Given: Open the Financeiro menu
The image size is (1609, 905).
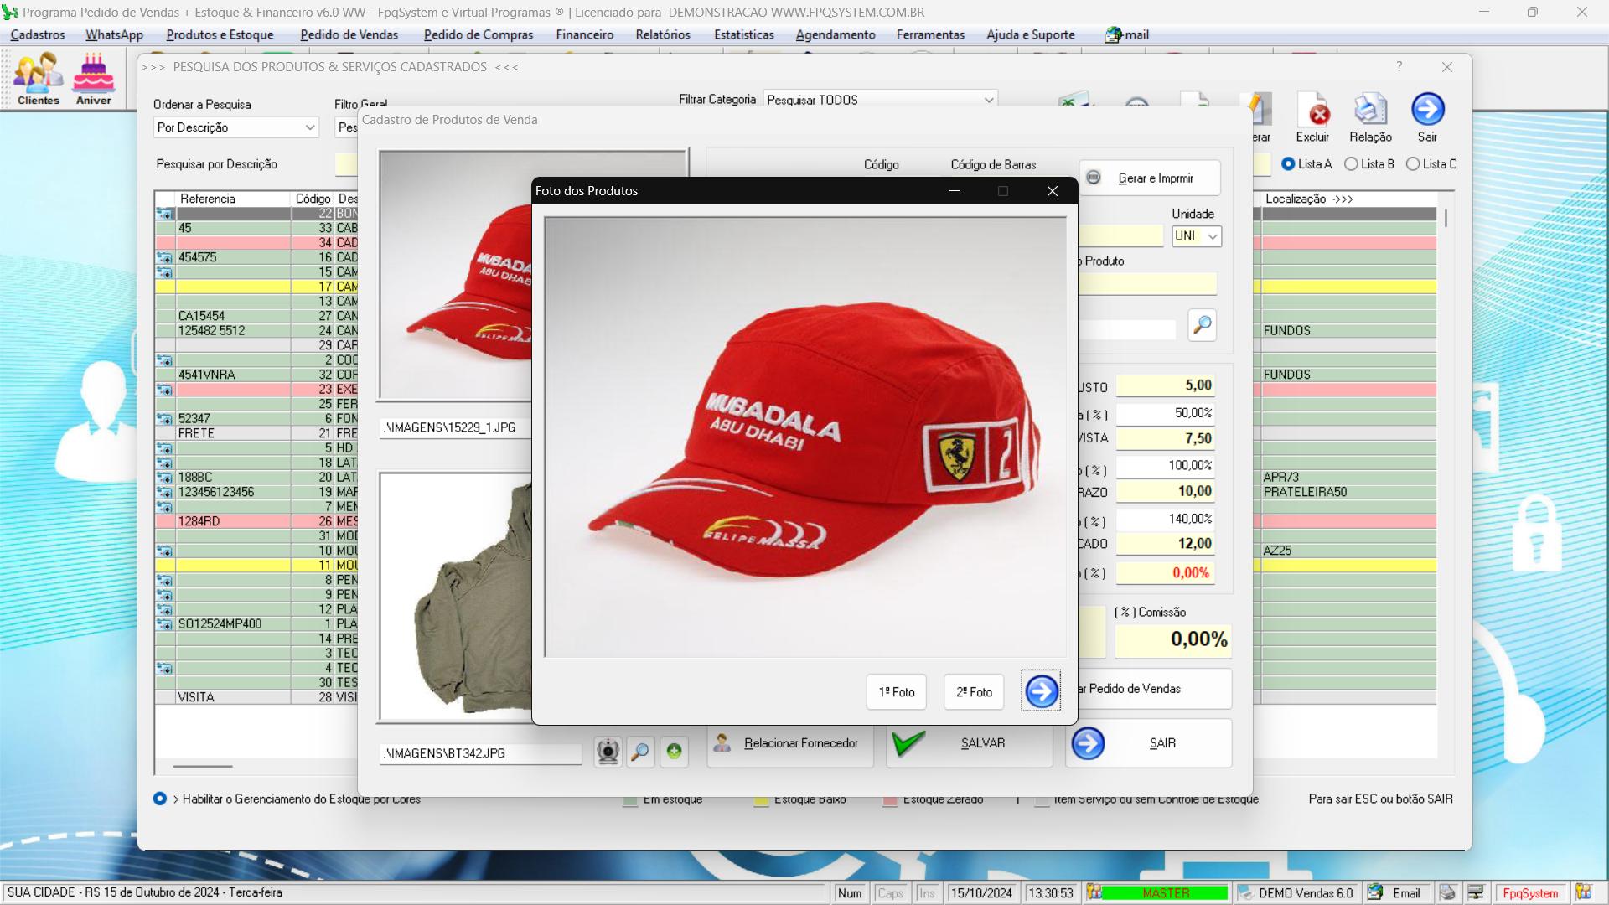Looking at the screenshot, I should pos(584,34).
